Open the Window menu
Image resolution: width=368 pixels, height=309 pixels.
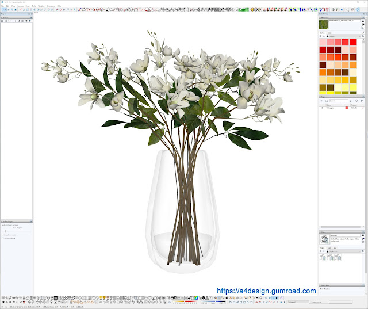coord(41,6)
